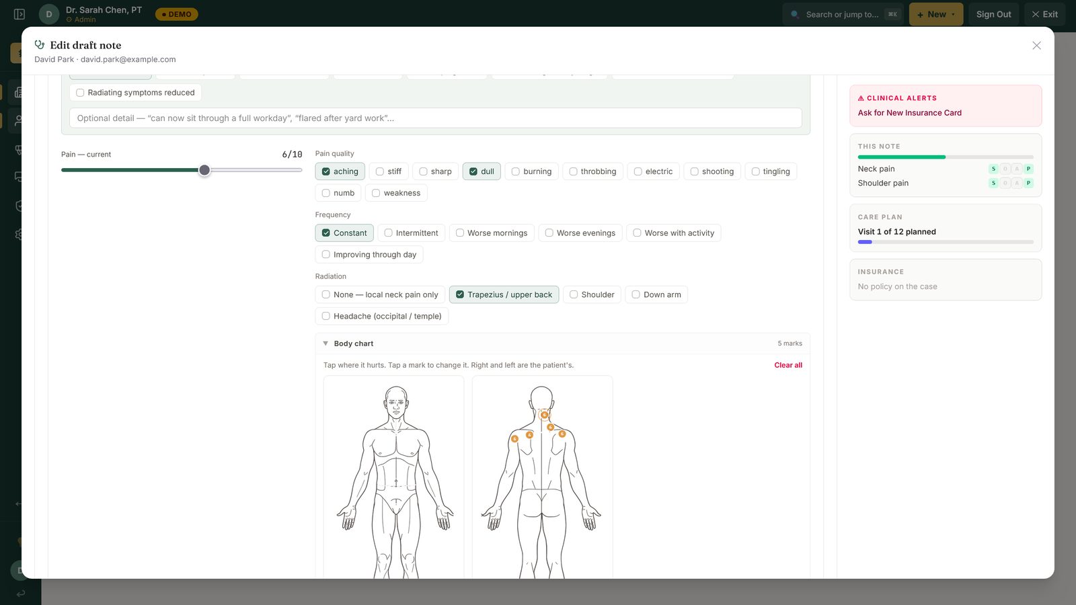Check the stiff pain quality
1076x605 pixels.
coord(389,171)
